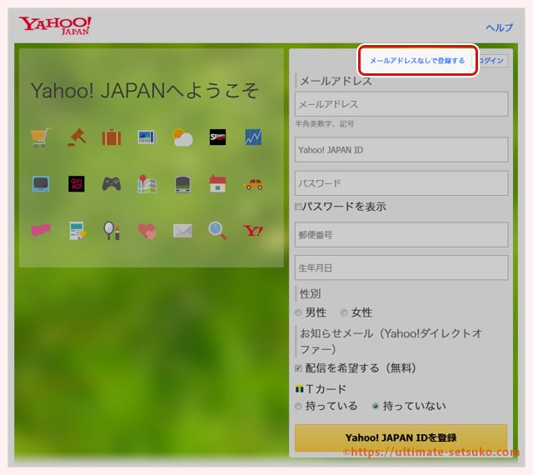This screenshot has width=533, height=475.
Task: Click Yahoo! JAPAN IDを登録 button
Action: click(x=401, y=437)
